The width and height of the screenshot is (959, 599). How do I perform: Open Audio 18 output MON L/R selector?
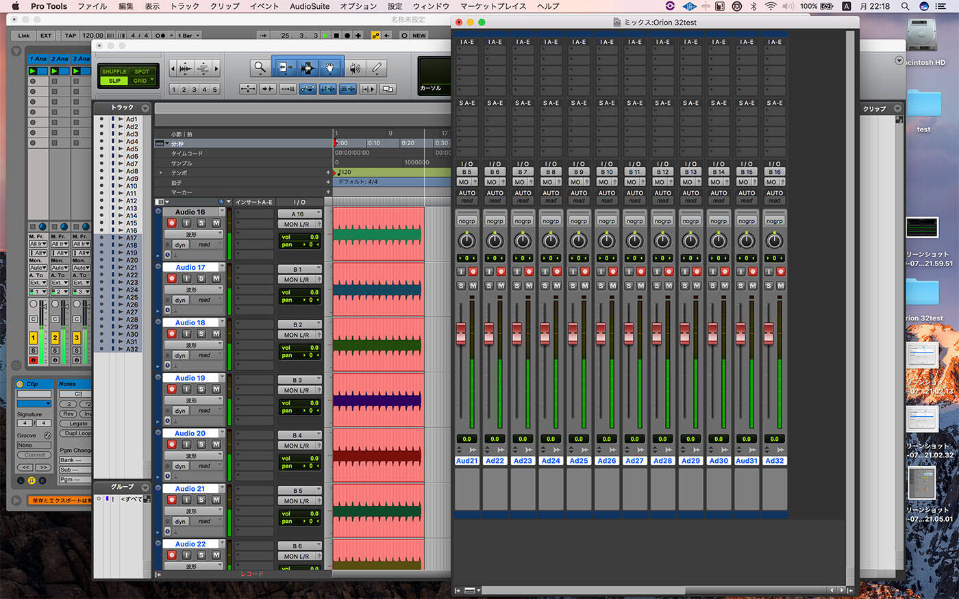pyautogui.click(x=299, y=335)
